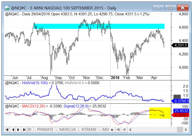Click the 4,331.5 last price label

pos(180,45)
